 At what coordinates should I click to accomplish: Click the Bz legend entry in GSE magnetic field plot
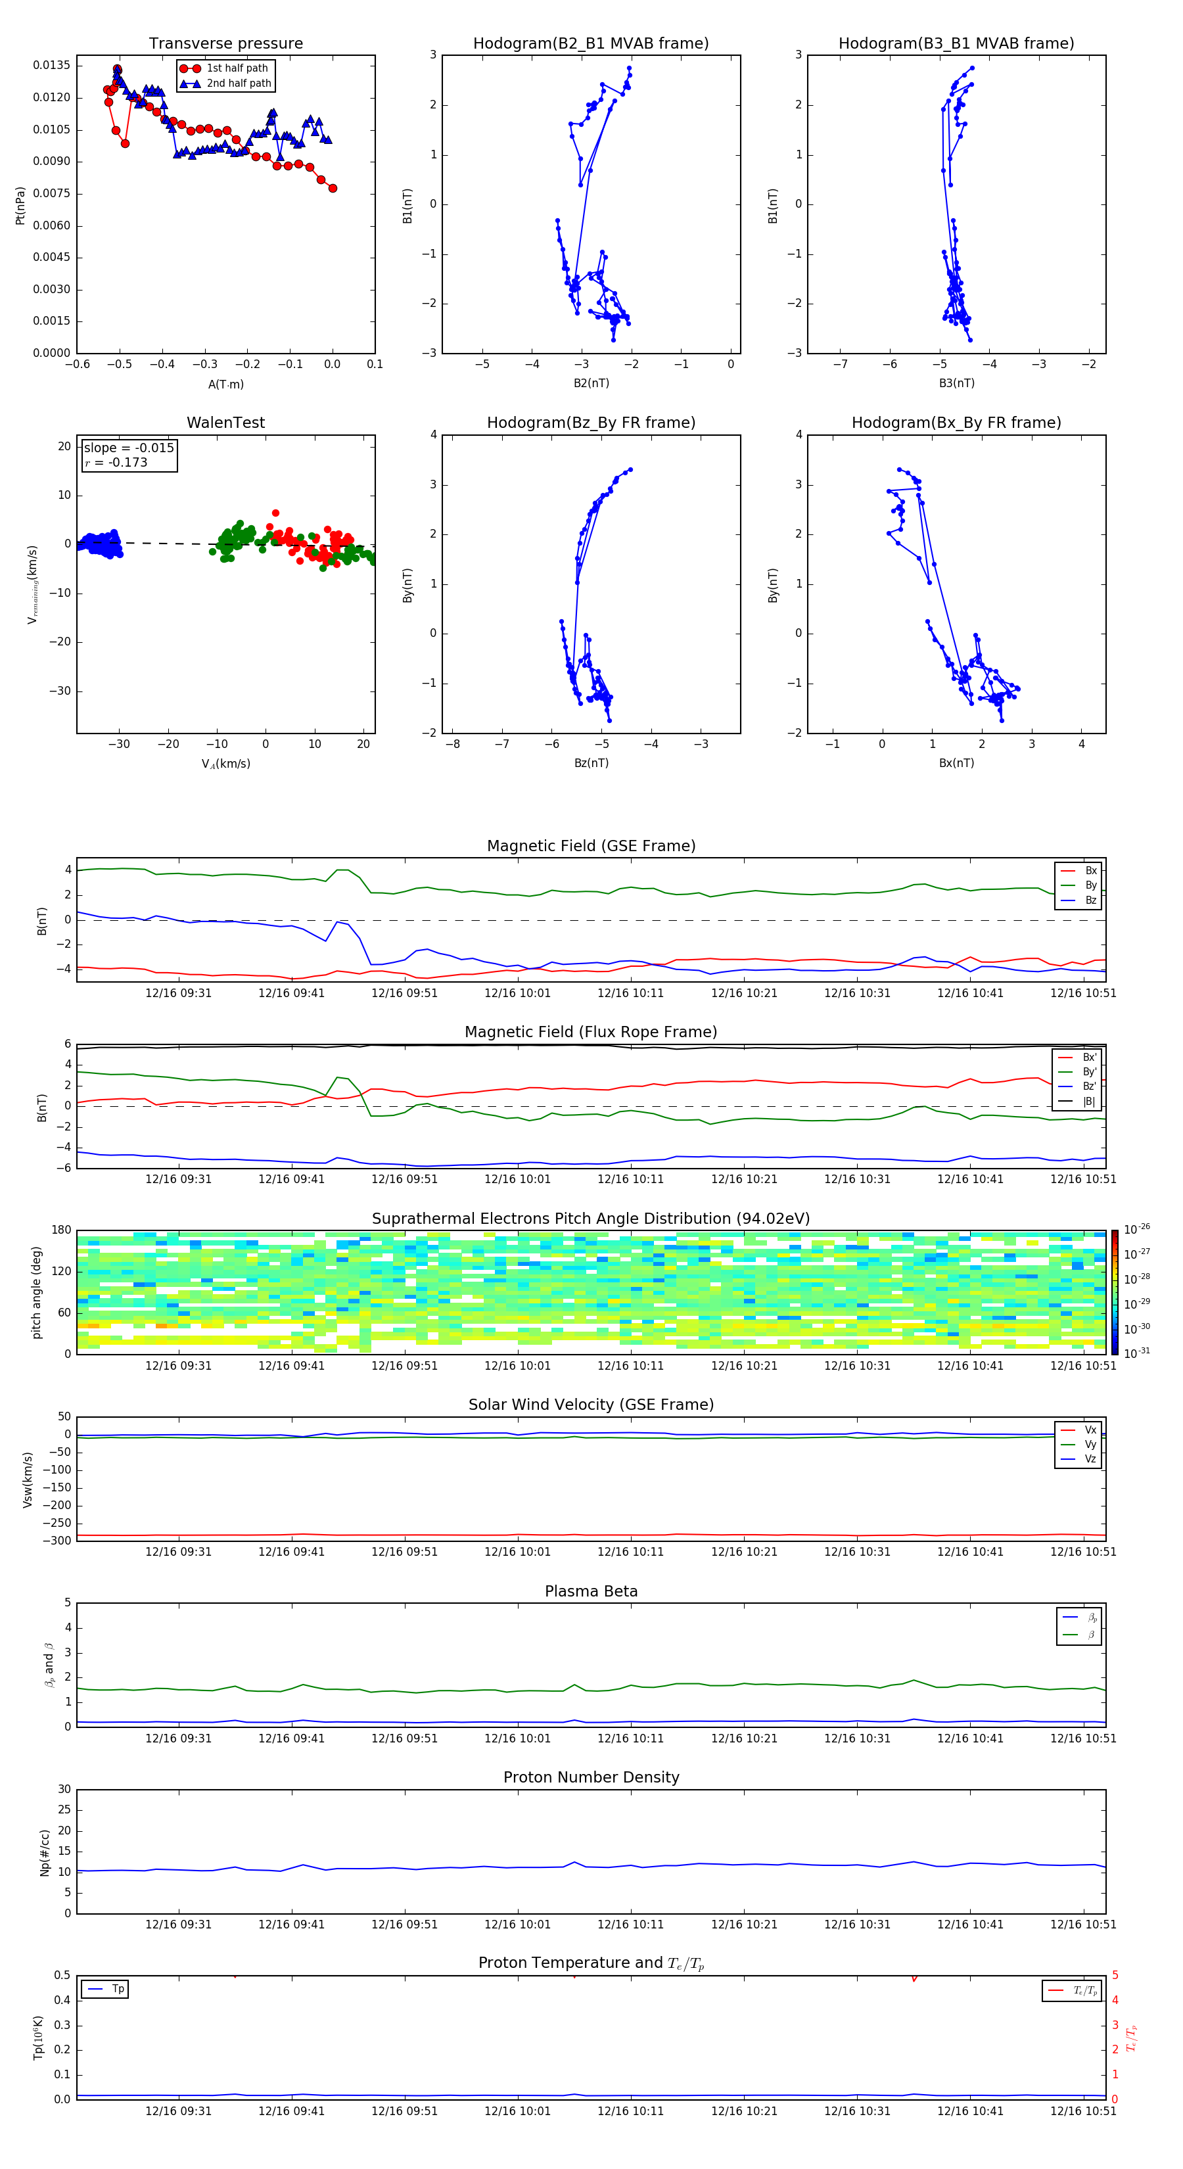click(x=1079, y=901)
